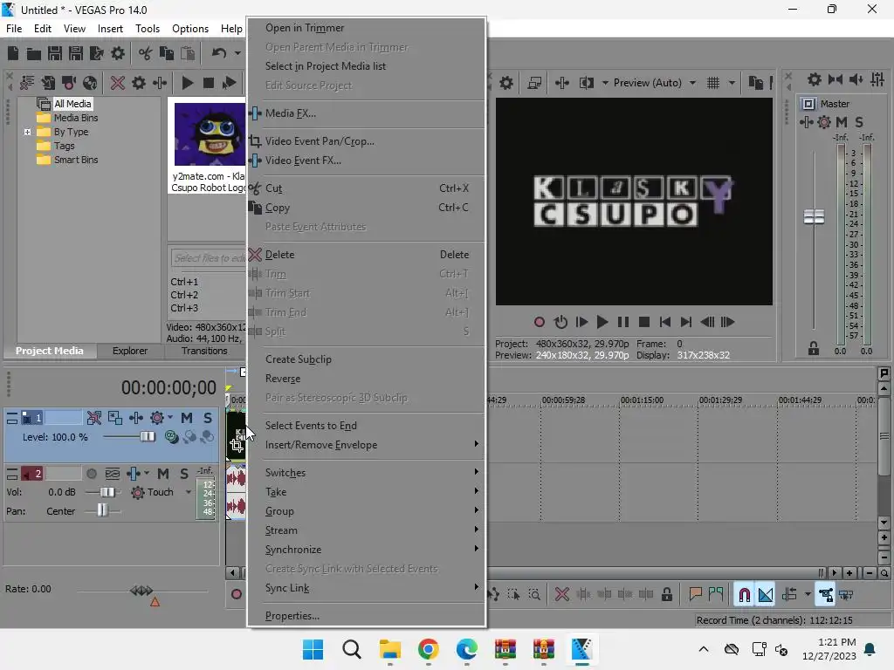Click Delete in the context menu
894x670 pixels.
click(367, 255)
